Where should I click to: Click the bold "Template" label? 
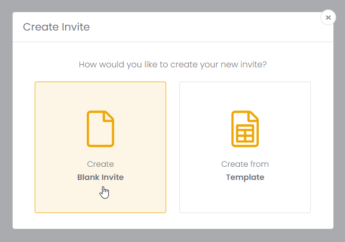(245, 177)
